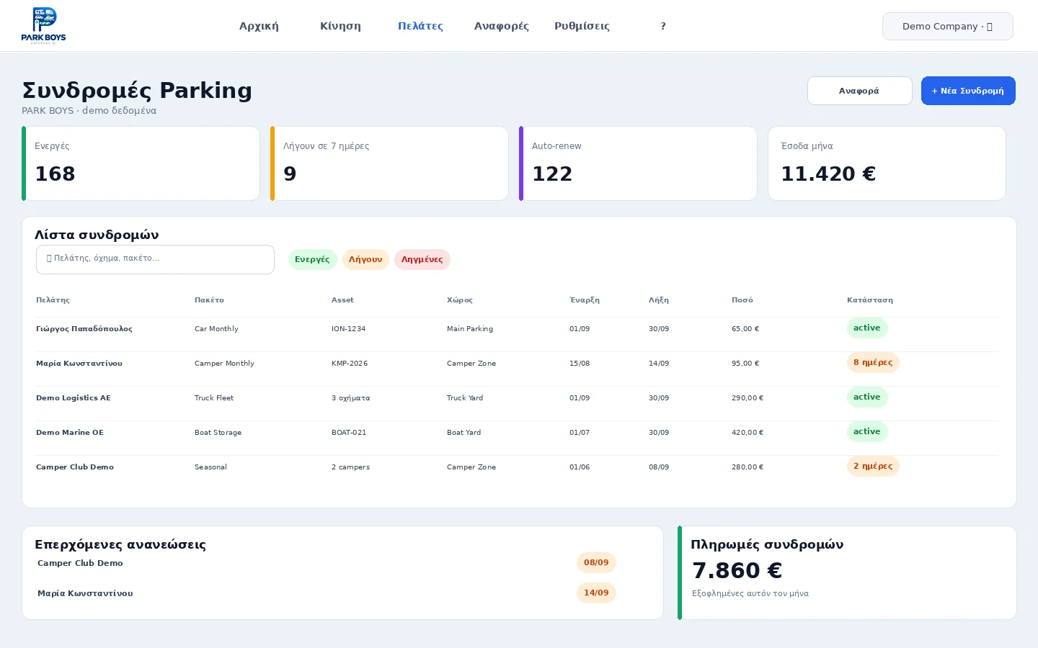Click the 08/09 renewal date badge

pyautogui.click(x=596, y=562)
